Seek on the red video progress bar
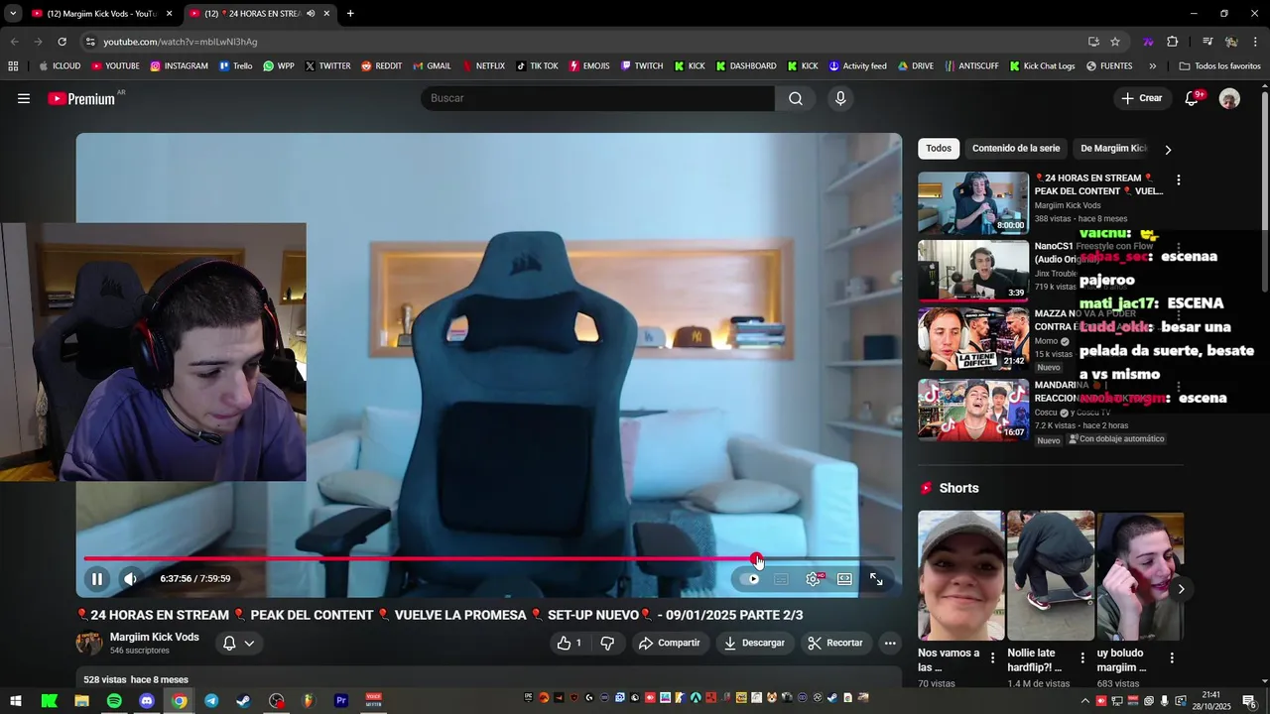Viewport: 1270px width, 714px height. pos(489,559)
